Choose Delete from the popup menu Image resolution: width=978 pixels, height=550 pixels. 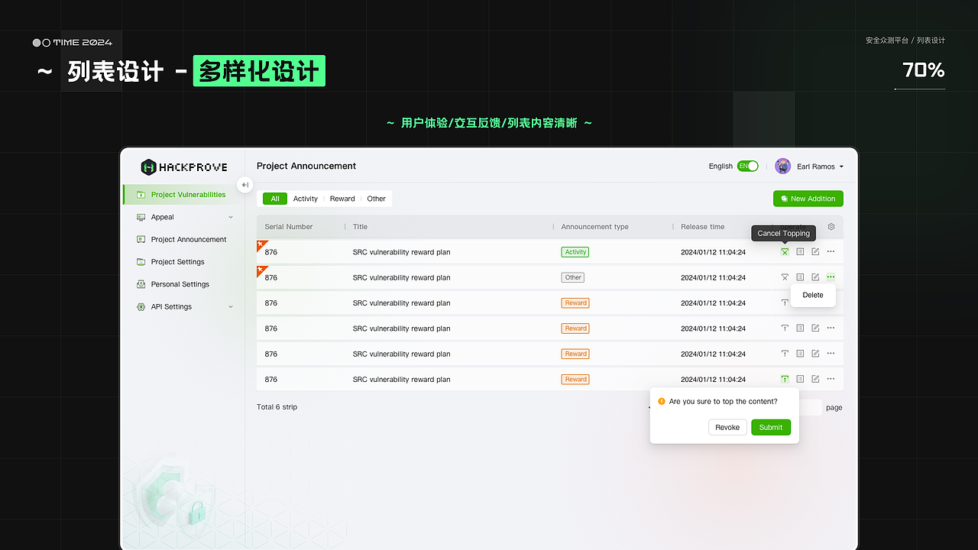point(813,295)
